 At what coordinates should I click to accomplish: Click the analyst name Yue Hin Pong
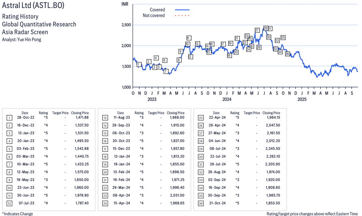click(x=28, y=39)
